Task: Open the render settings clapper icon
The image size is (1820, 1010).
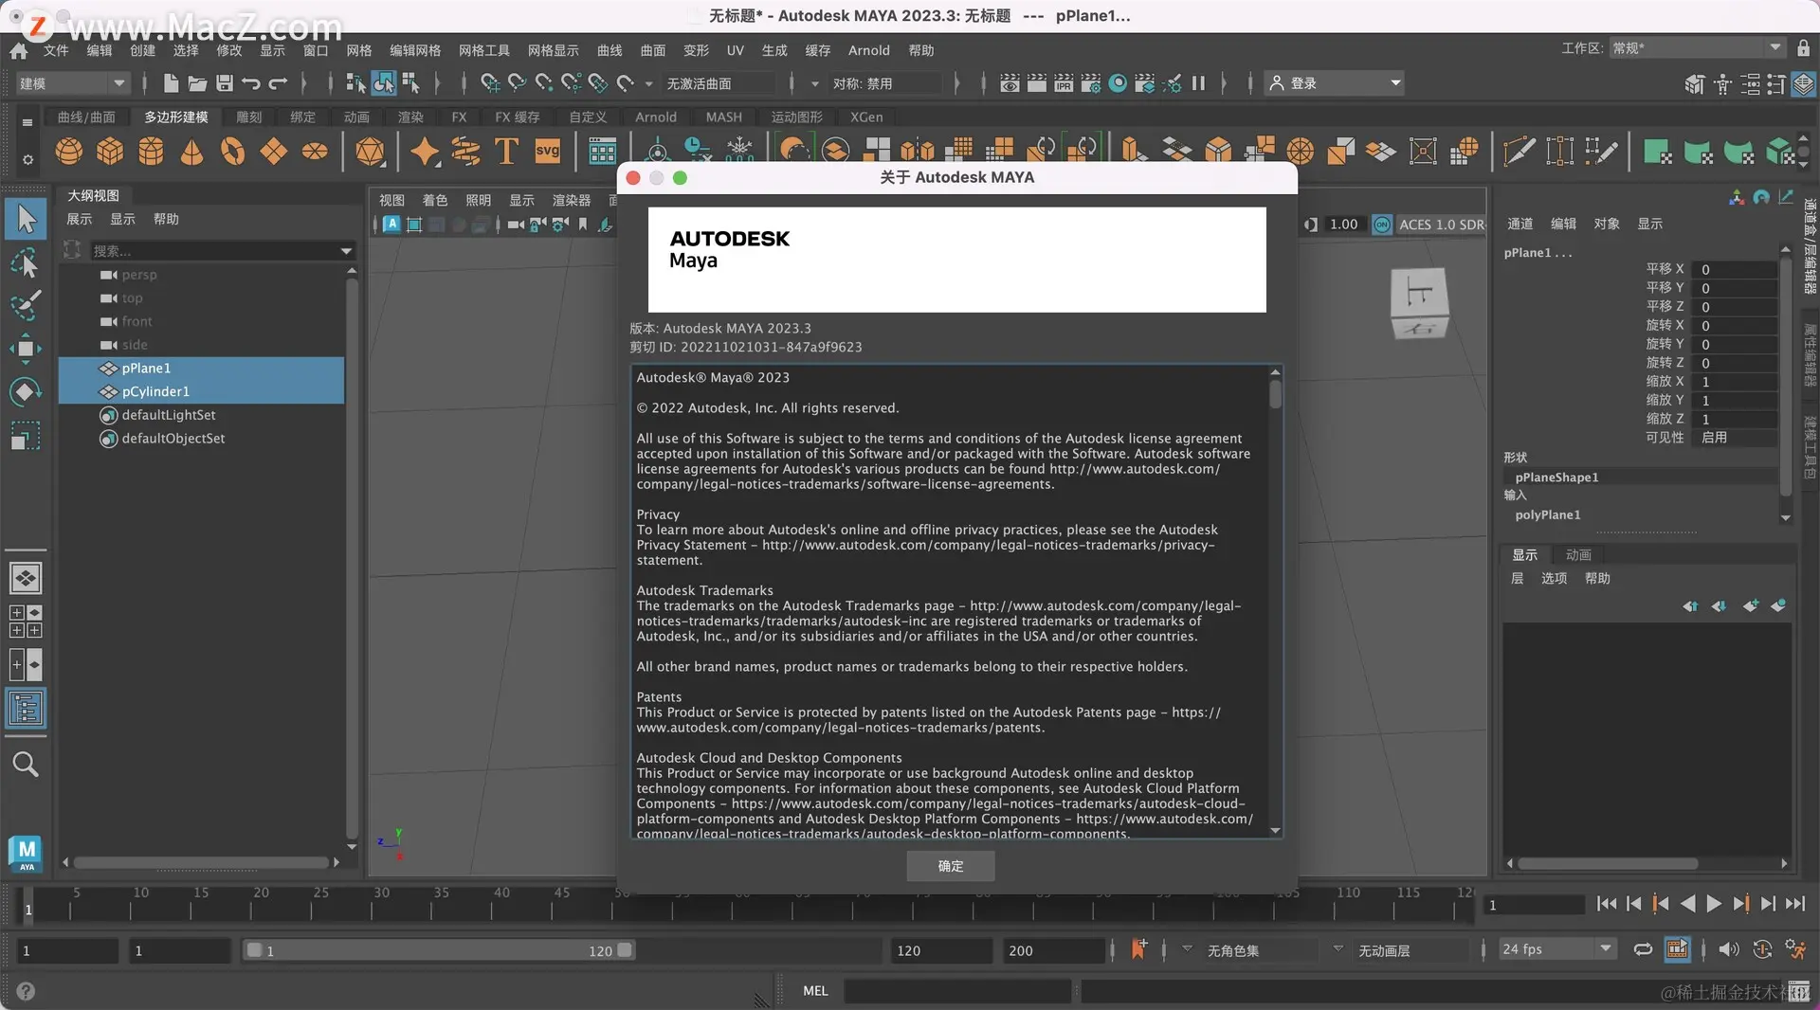Action: 1091,83
